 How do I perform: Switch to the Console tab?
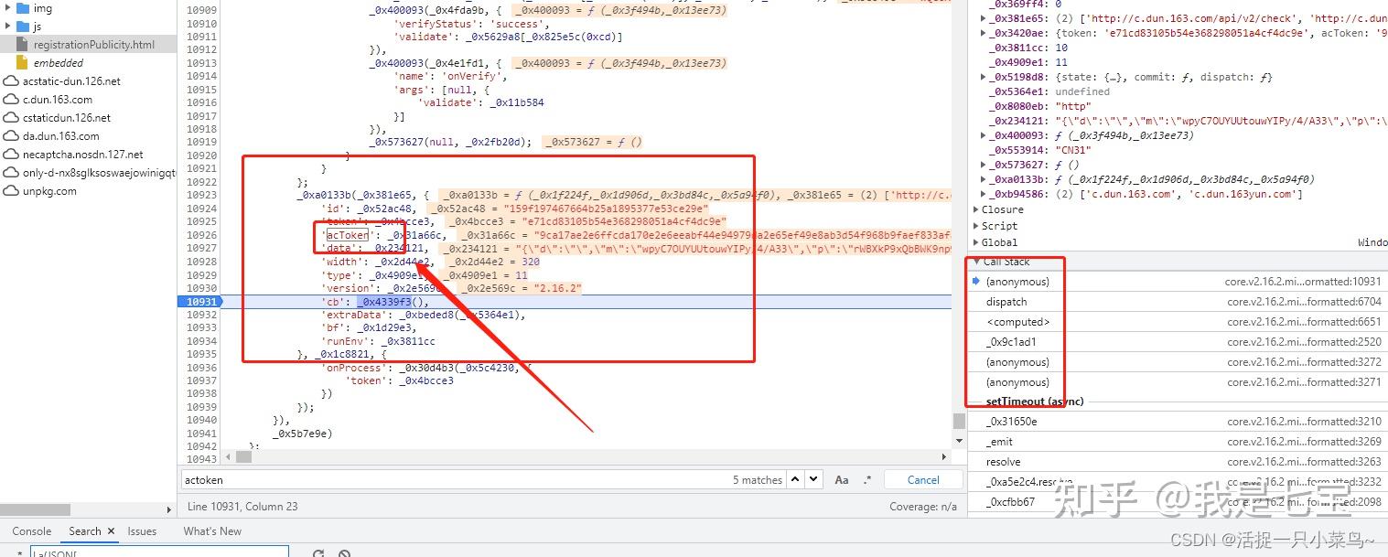(x=32, y=530)
